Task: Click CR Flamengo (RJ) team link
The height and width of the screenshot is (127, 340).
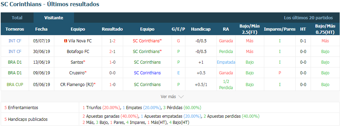Action: click(77, 85)
